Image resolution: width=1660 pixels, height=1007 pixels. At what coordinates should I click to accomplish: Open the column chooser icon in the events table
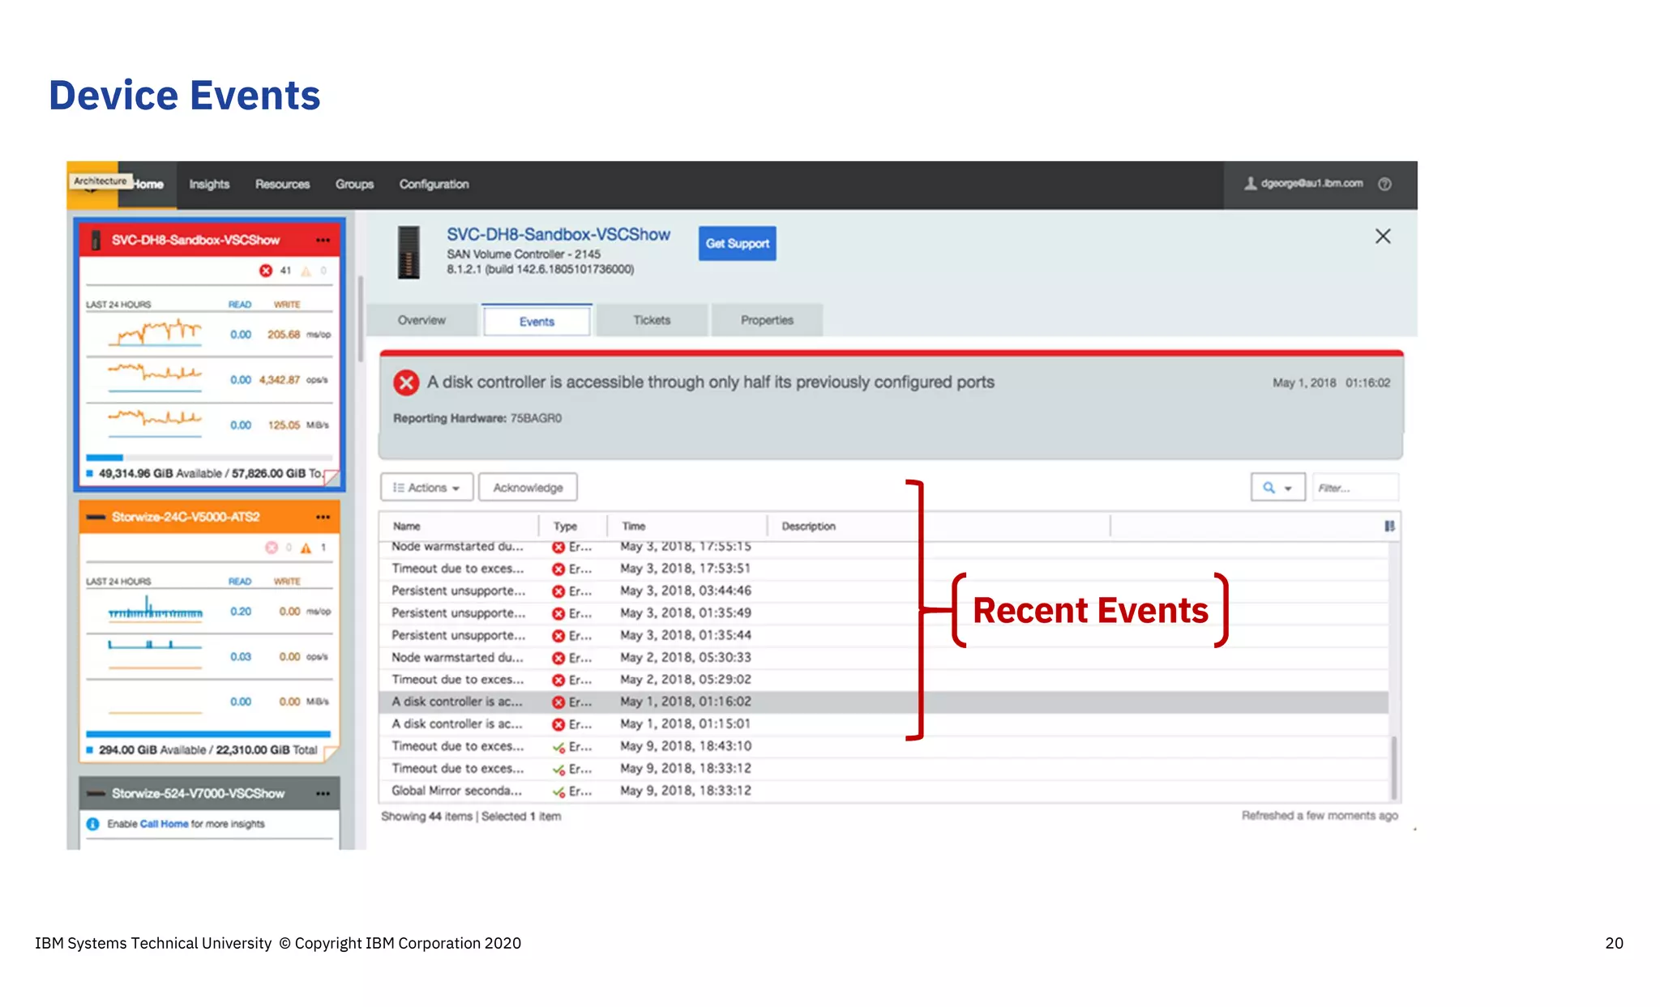pos(1389,526)
